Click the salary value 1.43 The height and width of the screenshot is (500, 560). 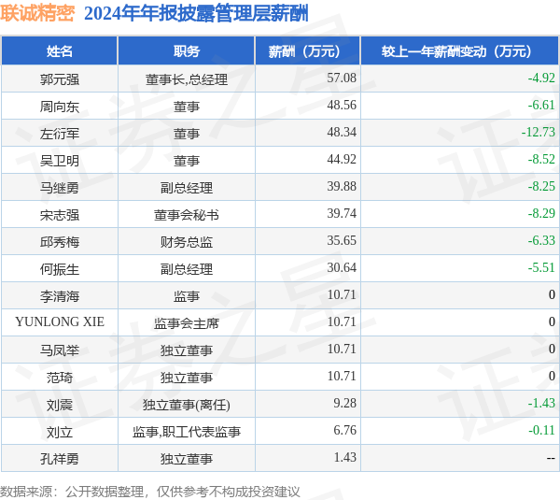pyautogui.click(x=344, y=458)
